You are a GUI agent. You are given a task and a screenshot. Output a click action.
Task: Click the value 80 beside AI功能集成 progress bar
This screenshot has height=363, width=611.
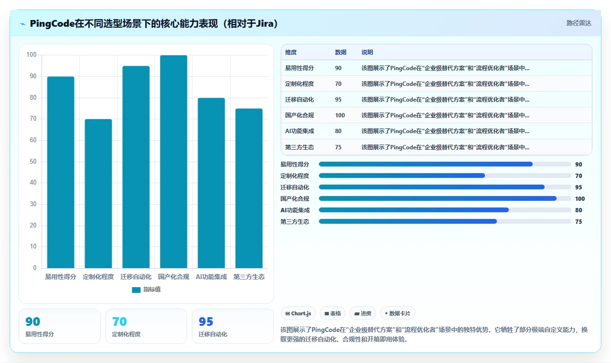[579, 210]
